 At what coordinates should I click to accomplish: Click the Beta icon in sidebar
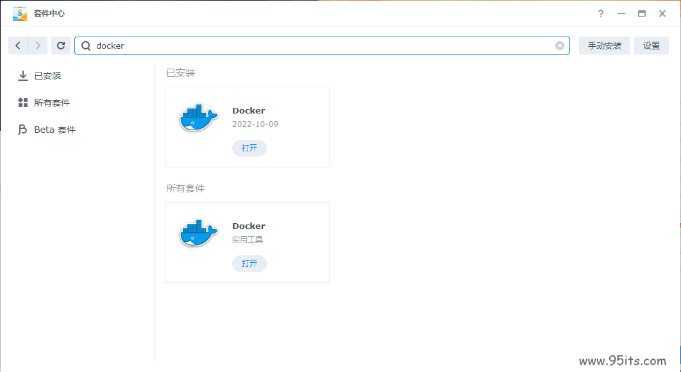(x=22, y=130)
